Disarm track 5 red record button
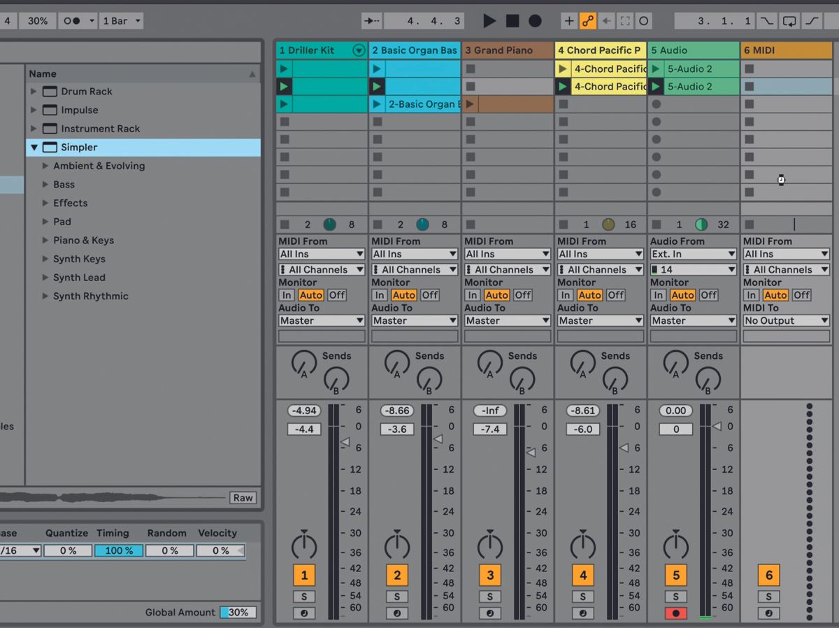The width and height of the screenshot is (839, 628). pos(676,613)
